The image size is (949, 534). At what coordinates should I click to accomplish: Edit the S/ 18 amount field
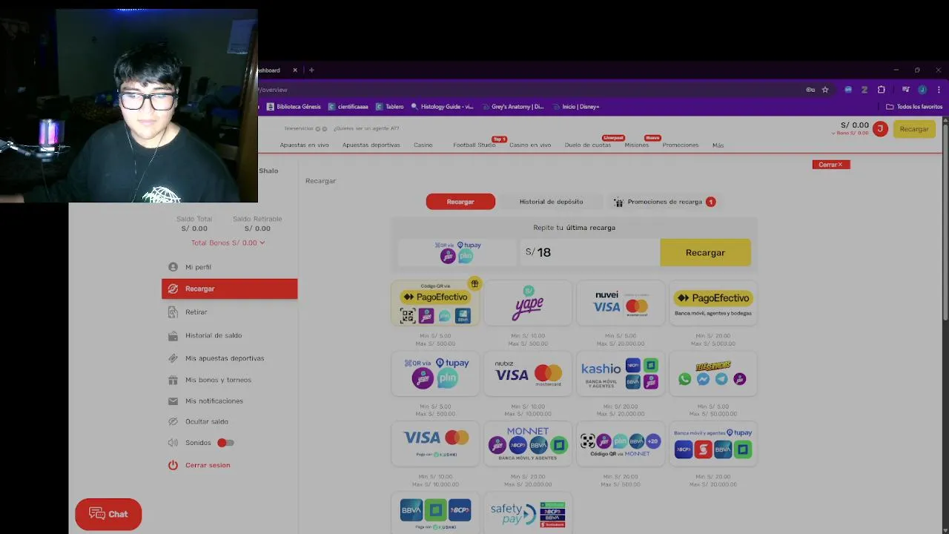pos(589,252)
